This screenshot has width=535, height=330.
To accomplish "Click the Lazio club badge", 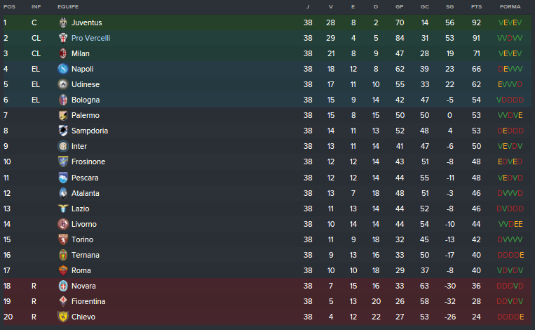I will click(x=63, y=209).
